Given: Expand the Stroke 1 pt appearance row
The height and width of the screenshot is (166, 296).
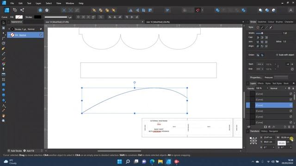Looking at the screenshot, I should click(9, 29).
